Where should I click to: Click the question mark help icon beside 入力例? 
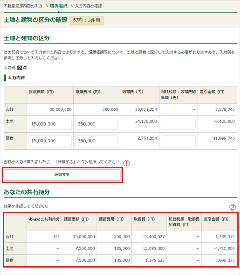[20, 68]
